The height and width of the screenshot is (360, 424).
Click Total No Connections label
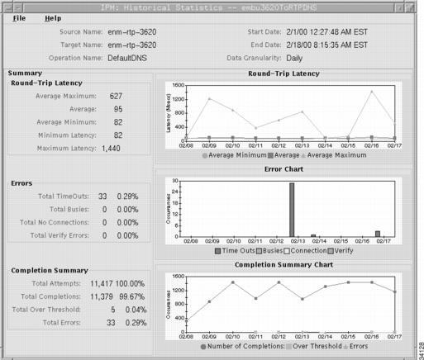point(55,222)
